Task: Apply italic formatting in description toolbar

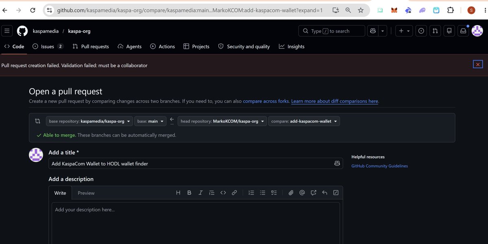Action: tap(200, 193)
